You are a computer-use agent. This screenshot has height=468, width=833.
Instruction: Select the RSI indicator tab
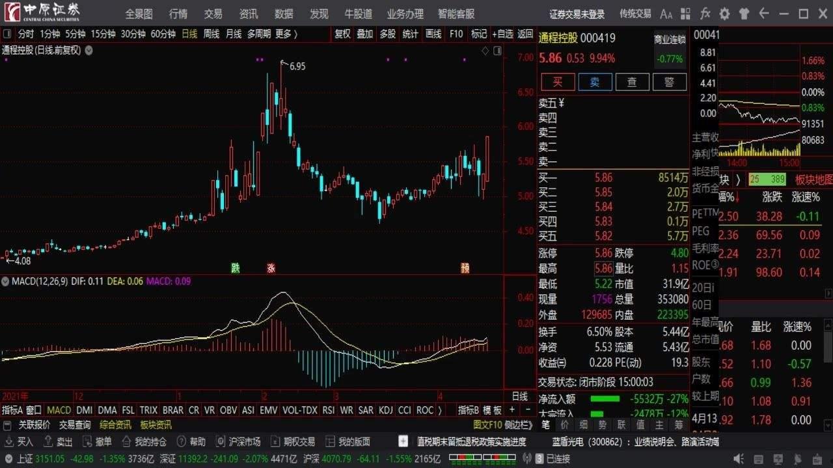coord(329,410)
